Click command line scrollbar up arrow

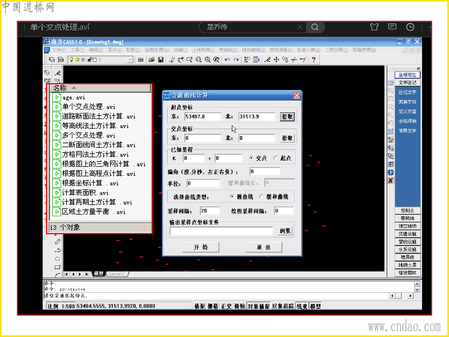(x=417, y=284)
